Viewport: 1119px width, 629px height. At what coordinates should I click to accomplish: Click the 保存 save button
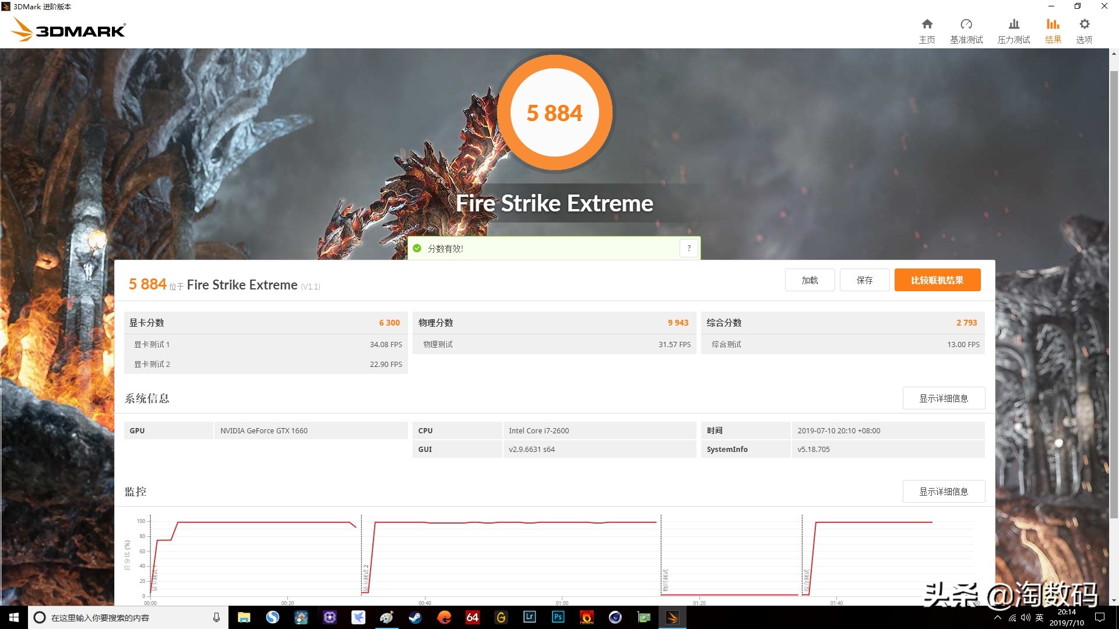point(864,280)
